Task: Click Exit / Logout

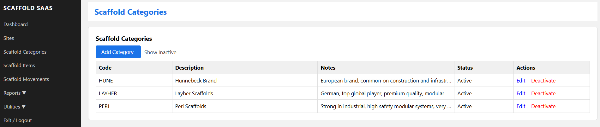Action: [x=18, y=120]
